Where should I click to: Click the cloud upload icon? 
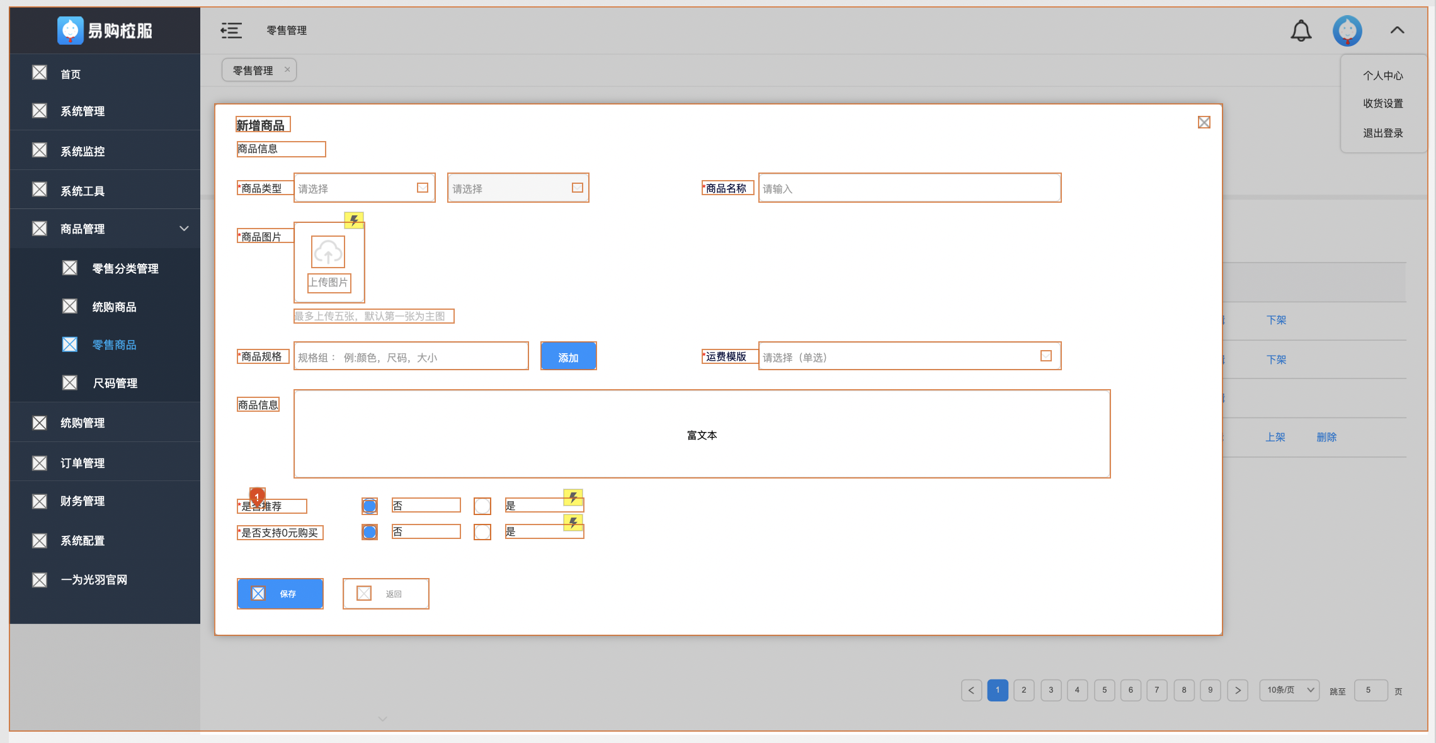pyautogui.click(x=328, y=252)
